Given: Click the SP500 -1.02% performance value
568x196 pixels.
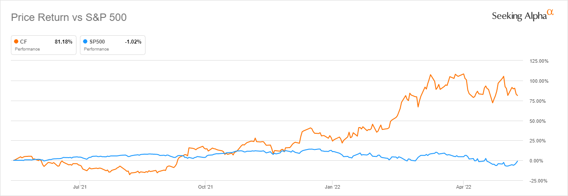Looking at the screenshot, I should 133,41.
